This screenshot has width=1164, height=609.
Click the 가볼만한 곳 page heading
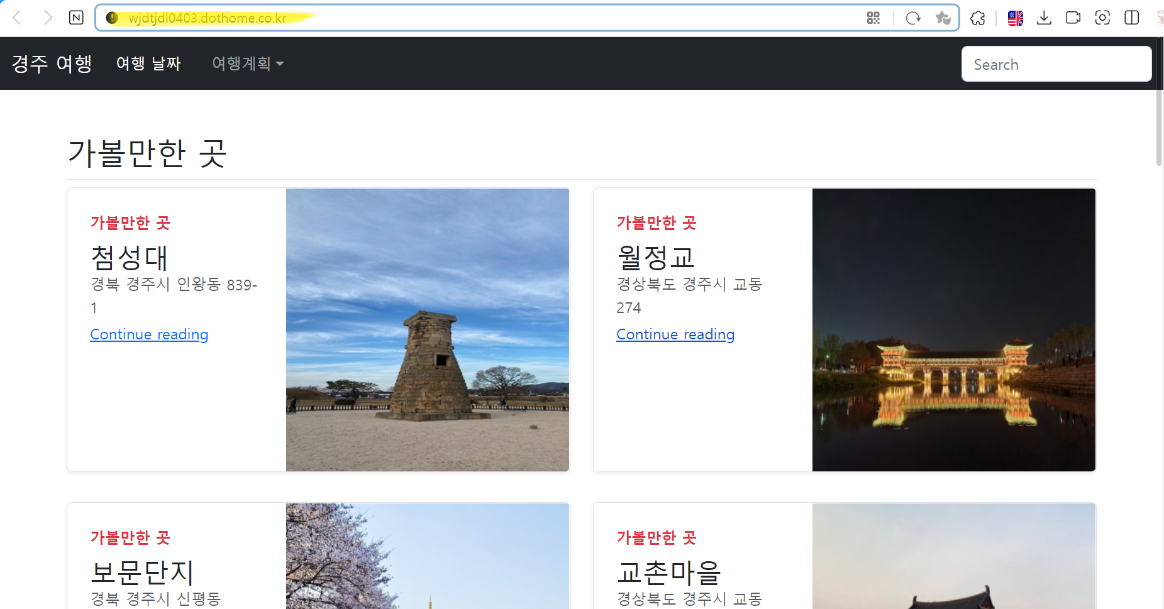[x=147, y=153]
